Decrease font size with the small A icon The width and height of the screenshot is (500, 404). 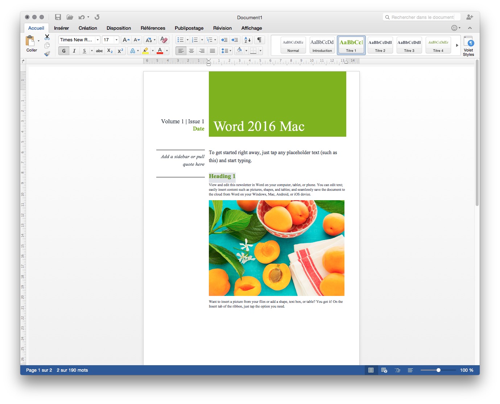point(137,40)
